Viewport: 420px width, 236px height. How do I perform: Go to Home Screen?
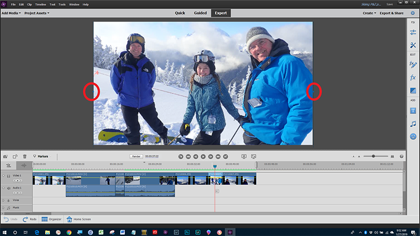point(79,219)
